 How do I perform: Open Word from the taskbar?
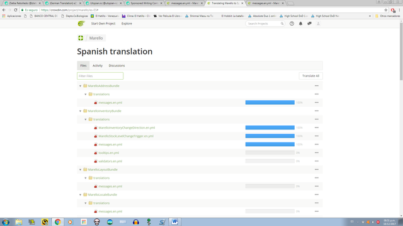click(175, 222)
